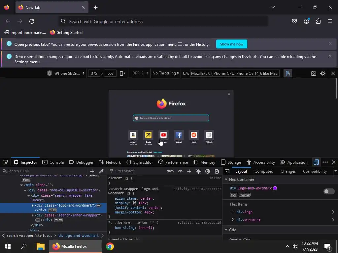338x253 pixels.
Task: Click the Reddit shortcut tile
Action: [x=194, y=135]
